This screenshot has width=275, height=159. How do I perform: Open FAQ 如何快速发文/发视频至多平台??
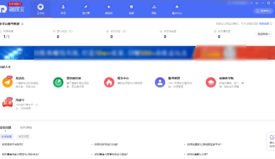tap(204, 145)
